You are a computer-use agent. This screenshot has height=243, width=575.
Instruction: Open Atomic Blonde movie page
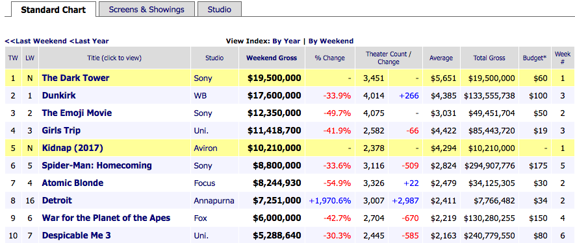point(73,183)
